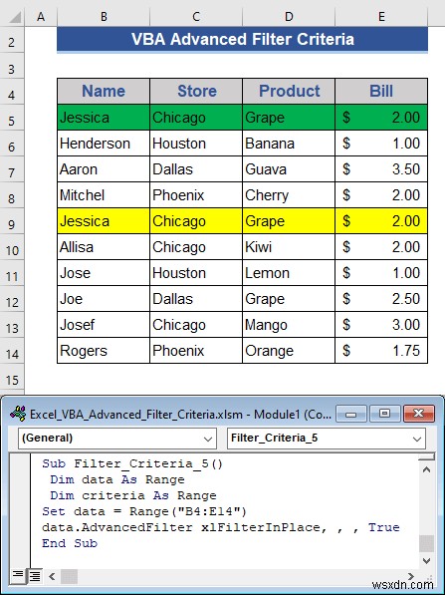Viewport: 445px width, 595px height.
Task: Select the 'Aaron' cell
Action: [x=104, y=168]
